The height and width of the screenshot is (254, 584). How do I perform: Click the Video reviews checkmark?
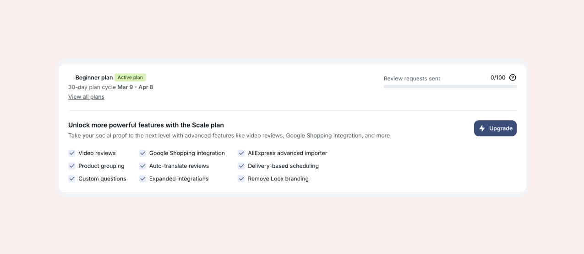click(x=72, y=153)
